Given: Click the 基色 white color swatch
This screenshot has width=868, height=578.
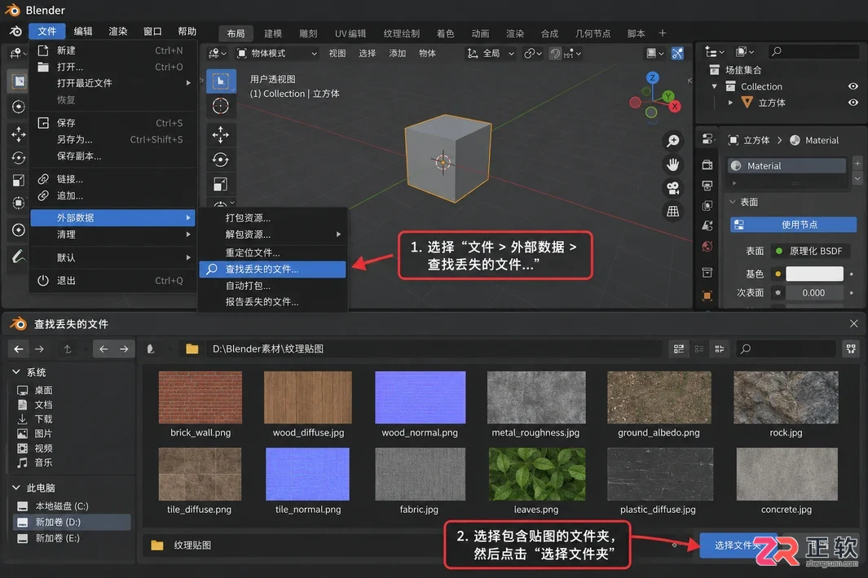Looking at the screenshot, I should (814, 274).
